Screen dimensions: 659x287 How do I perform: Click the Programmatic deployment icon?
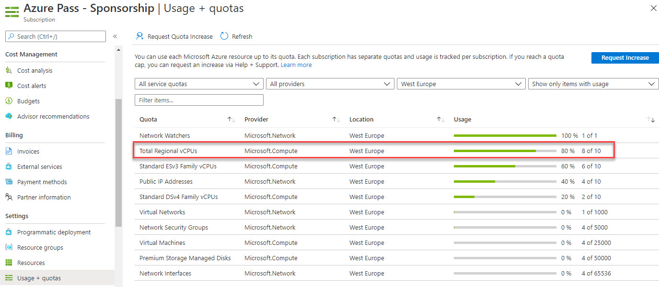(x=9, y=232)
